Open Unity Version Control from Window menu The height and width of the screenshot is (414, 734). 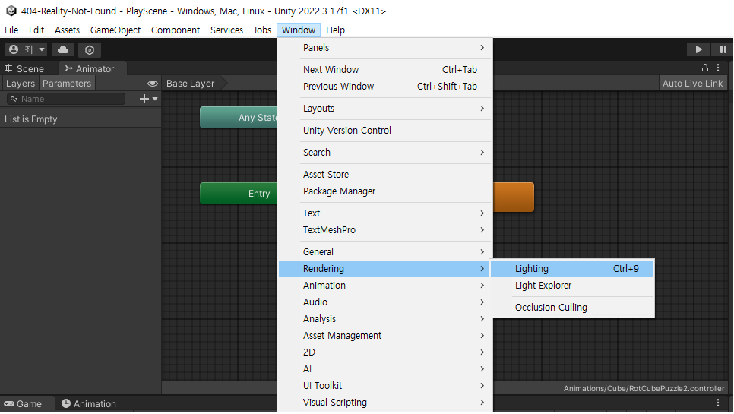[x=385, y=131]
